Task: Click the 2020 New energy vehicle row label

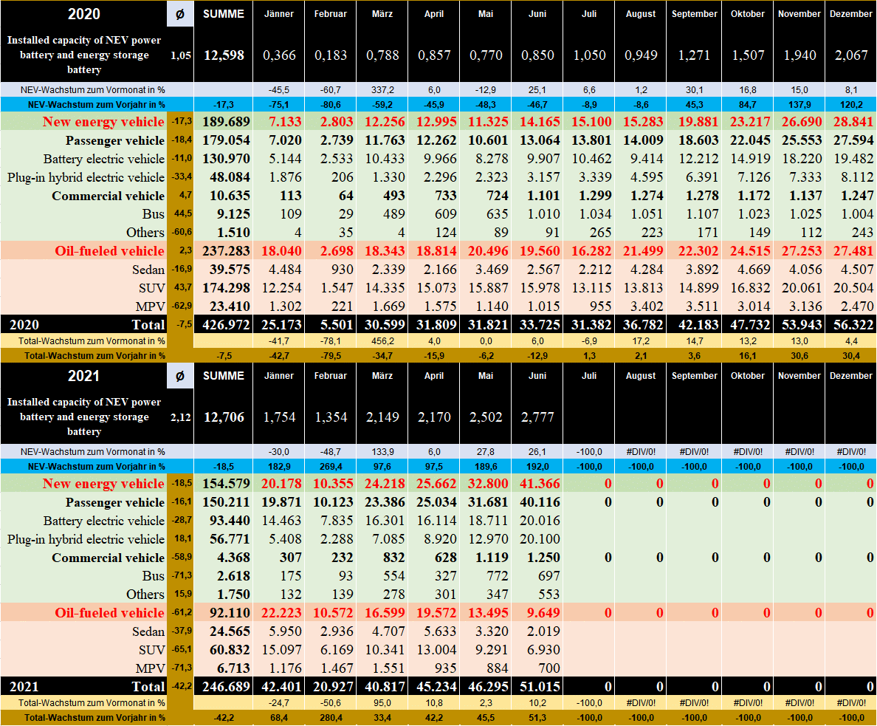Action: [103, 122]
